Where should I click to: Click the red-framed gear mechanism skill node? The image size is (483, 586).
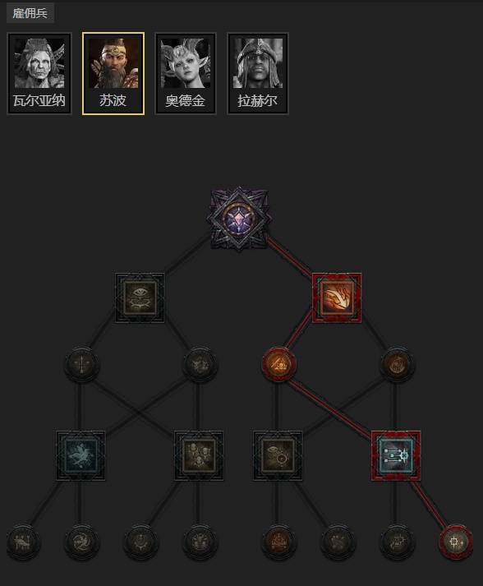point(396,455)
